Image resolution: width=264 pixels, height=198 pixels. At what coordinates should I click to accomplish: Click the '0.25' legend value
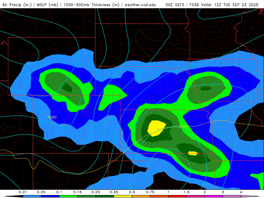(96, 192)
